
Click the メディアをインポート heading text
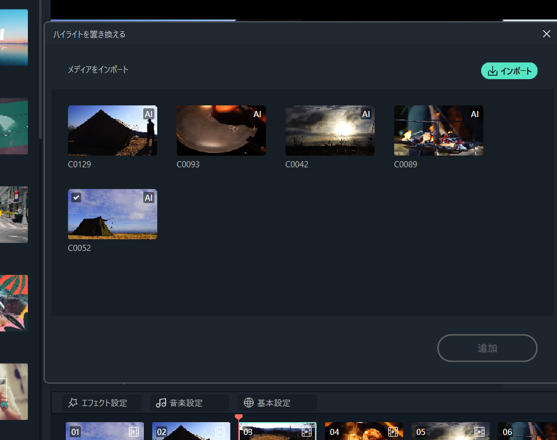point(98,69)
